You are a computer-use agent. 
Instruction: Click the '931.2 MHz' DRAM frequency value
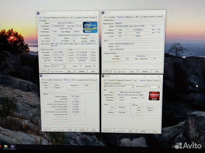point(75,97)
